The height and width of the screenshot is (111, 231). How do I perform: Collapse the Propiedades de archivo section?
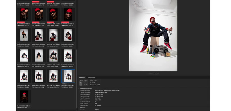coord(79,88)
